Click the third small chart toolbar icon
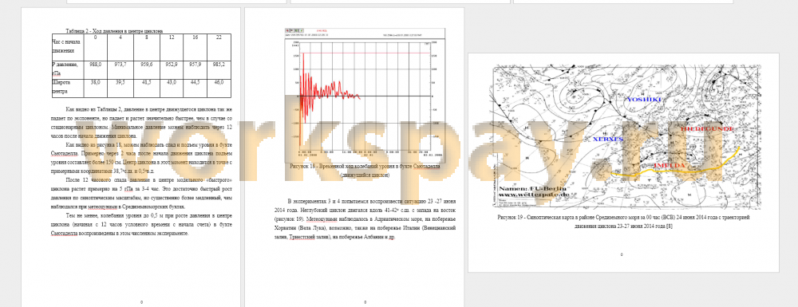This screenshot has width=798, height=307. [x=296, y=30]
